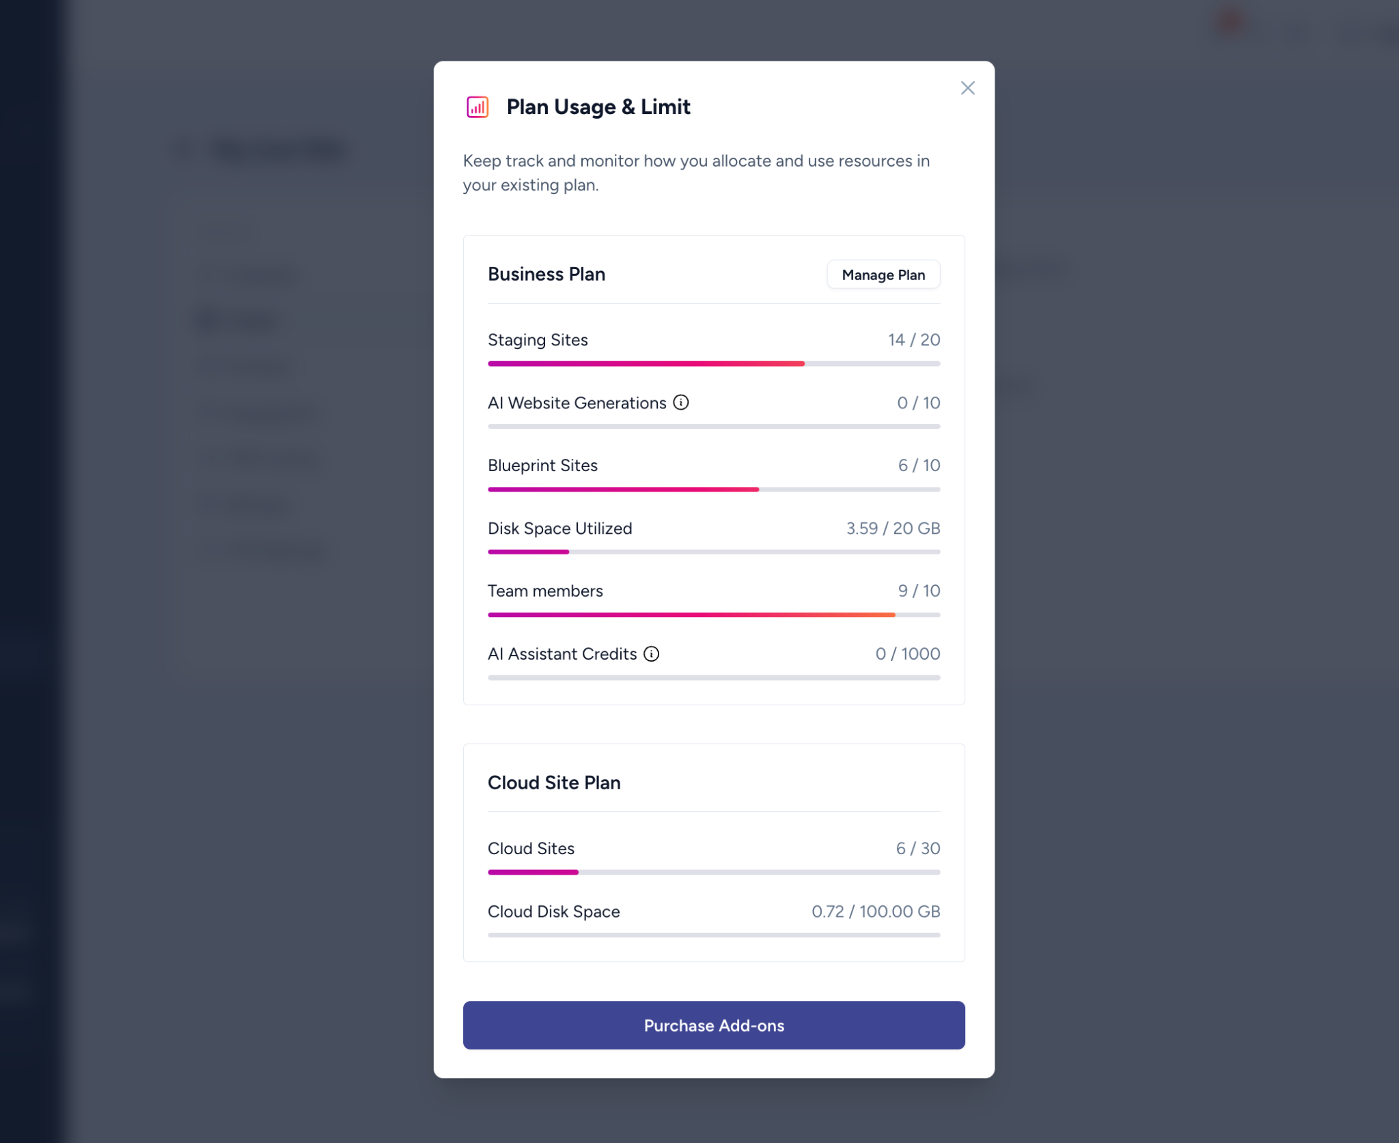The width and height of the screenshot is (1399, 1143).
Task: Select the Cloud Site Plan heading
Action: (554, 783)
